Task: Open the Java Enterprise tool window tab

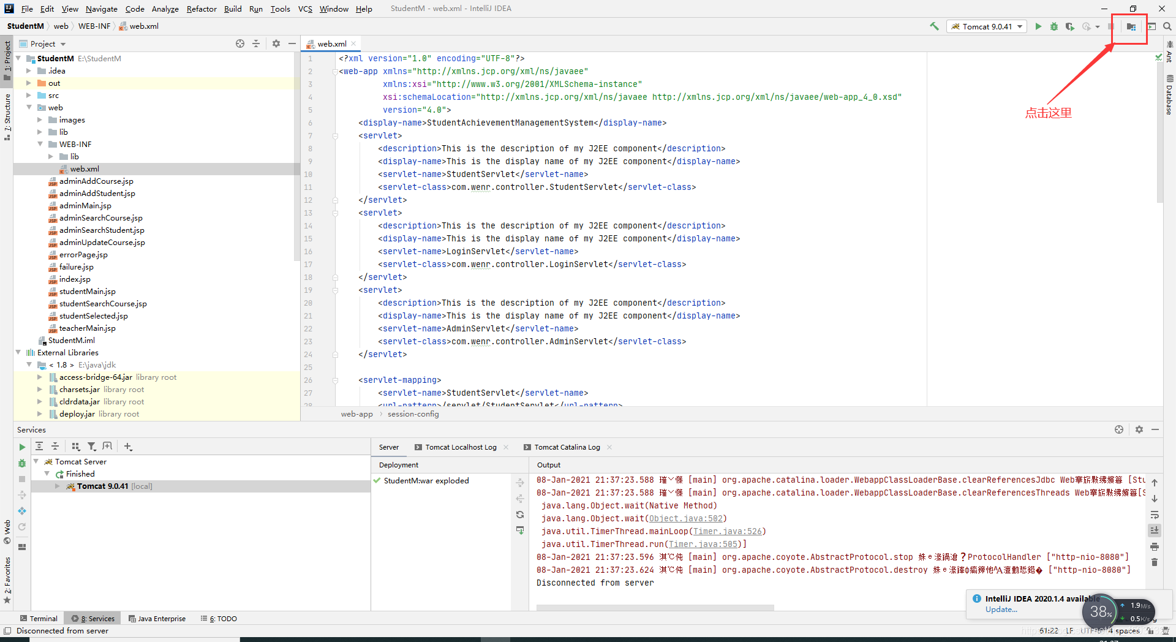Action: 157,619
